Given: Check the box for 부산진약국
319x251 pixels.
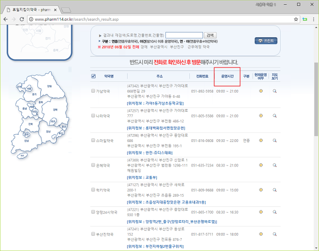Looking at the screenshot, I should pos(93,234).
